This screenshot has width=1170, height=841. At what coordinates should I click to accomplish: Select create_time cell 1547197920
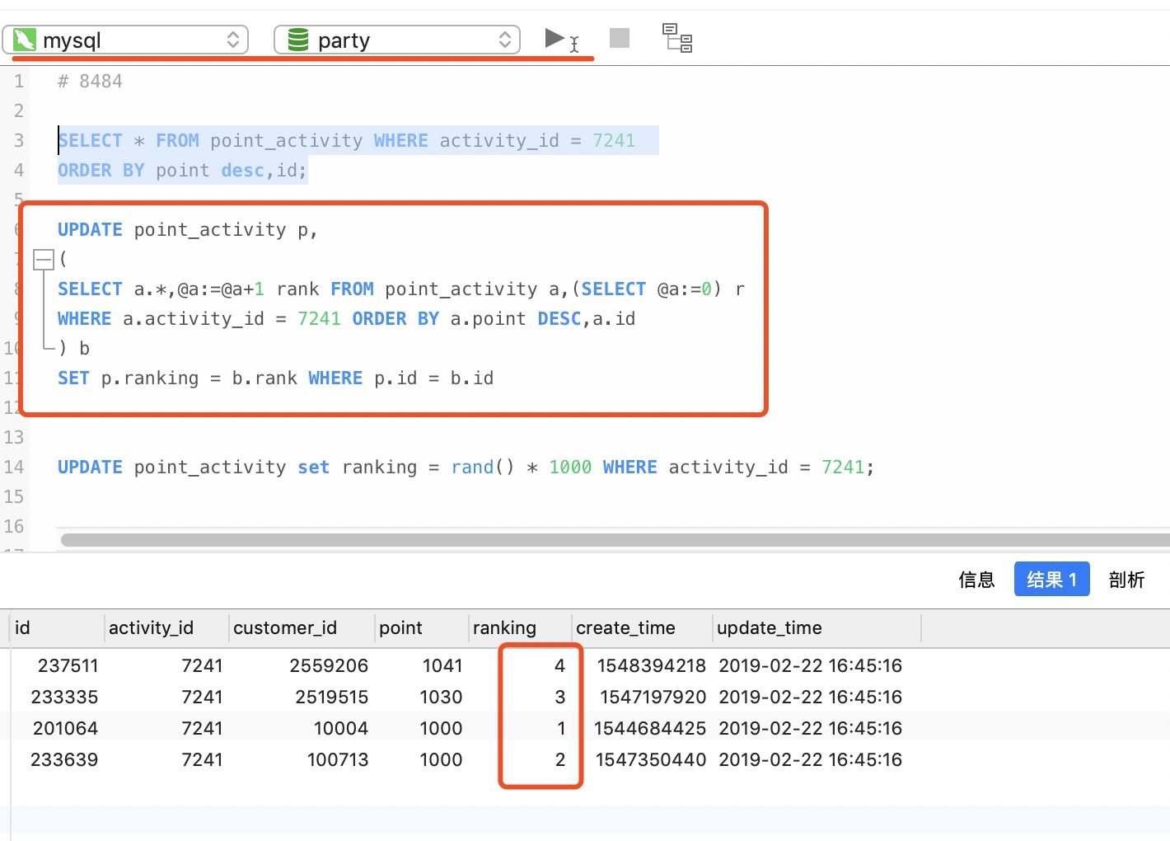tap(653, 697)
